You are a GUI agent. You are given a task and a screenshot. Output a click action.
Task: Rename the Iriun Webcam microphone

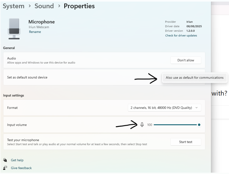click(x=35, y=32)
